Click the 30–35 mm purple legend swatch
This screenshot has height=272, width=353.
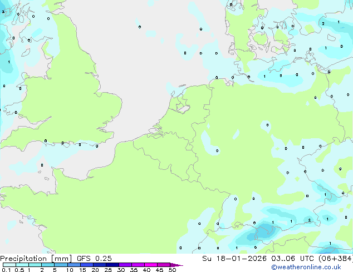[125, 265]
